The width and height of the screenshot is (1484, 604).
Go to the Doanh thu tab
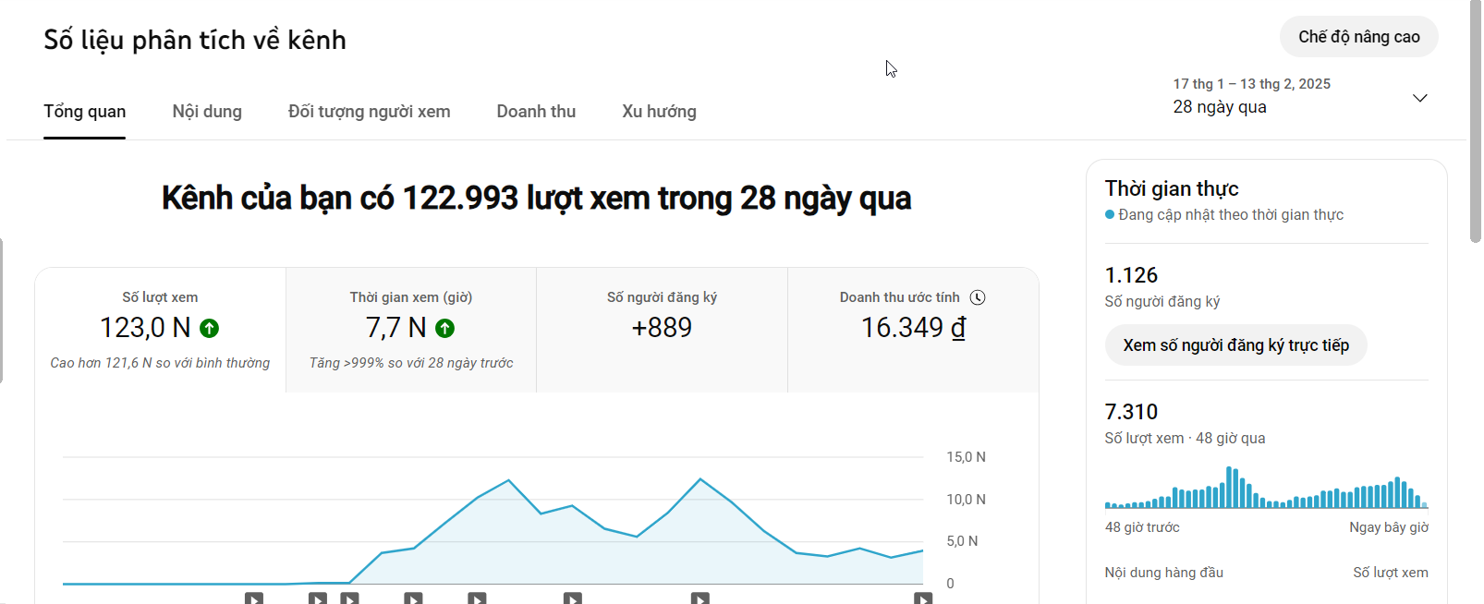pos(536,112)
